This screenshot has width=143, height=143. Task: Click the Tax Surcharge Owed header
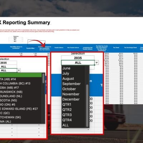click(130, 48)
